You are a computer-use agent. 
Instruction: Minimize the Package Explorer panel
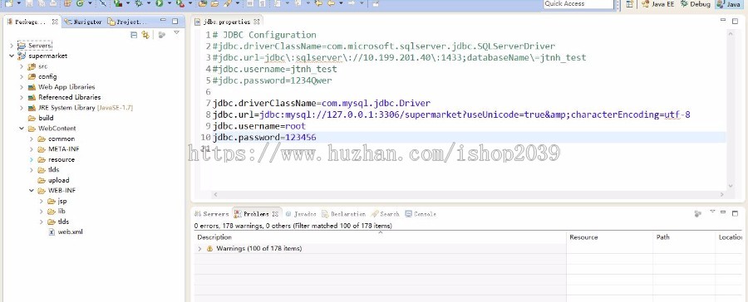point(163,21)
